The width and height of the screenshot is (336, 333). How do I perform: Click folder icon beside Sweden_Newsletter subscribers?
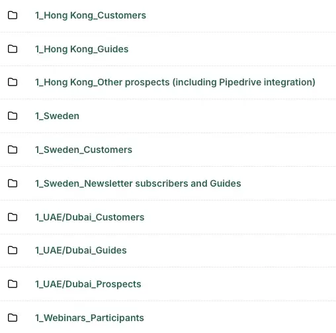tap(13, 183)
